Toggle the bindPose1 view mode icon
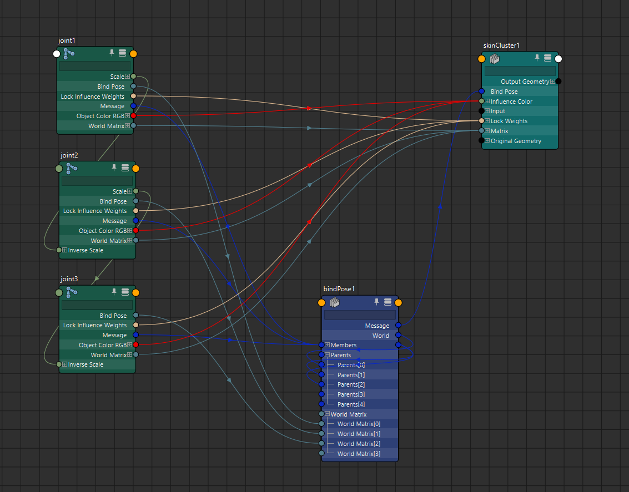The height and width of the screenshot is (492, 629). tap(388, 302)
